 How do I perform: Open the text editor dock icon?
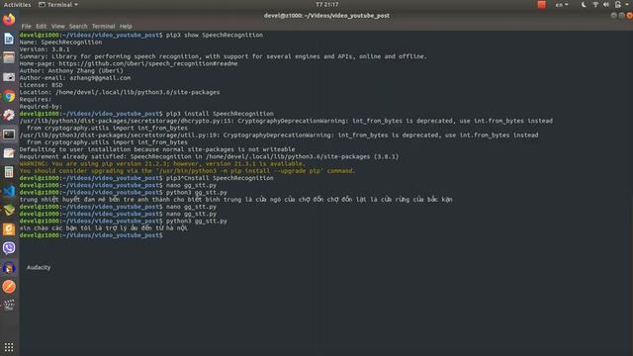tap(9, 153)
